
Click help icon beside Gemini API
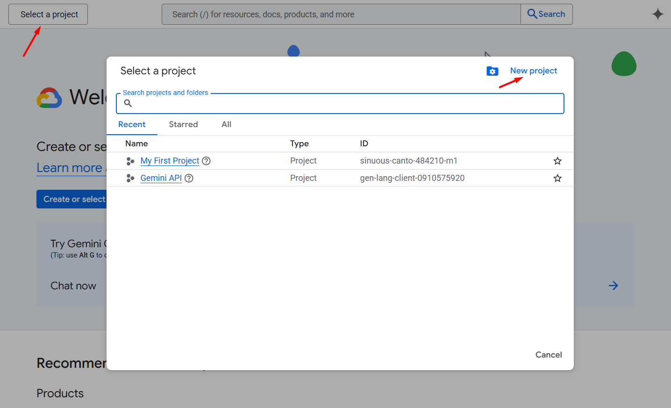coord(189,178)
